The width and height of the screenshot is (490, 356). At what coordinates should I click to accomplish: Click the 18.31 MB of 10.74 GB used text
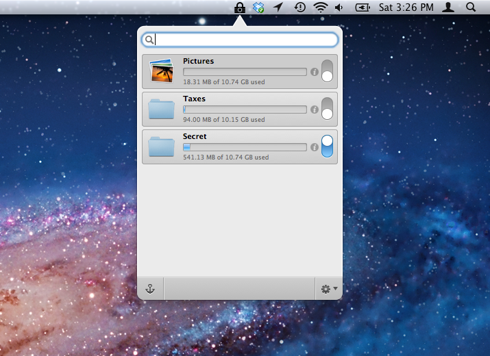223,82
